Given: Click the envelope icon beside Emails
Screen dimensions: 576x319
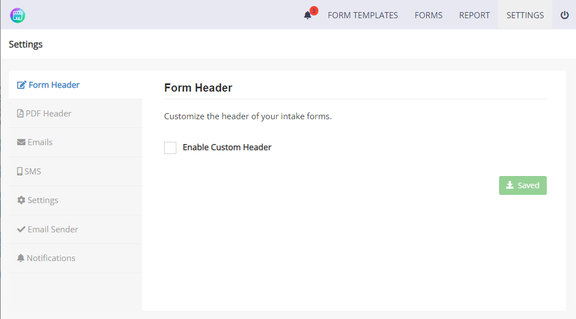Looking at the screenshot, I should coord(22,142).
